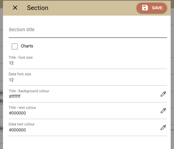The width and height of the screenshot is (174, 149).
Task: Click the 'Title - font size' label
Action: tap(21, 57)
